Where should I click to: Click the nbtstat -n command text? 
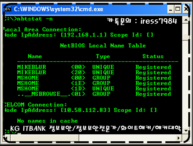pos(35,19)
